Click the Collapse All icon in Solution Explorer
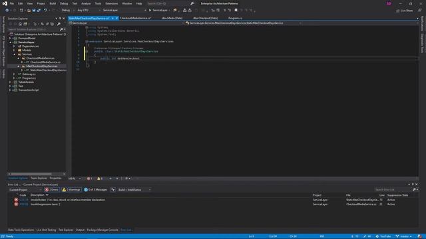Screen dimensions: 426x239 [47, 24]
